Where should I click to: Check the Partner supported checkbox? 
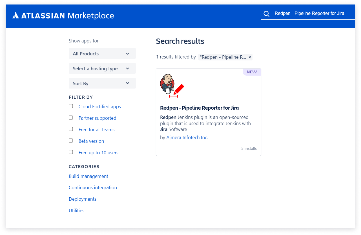[71, 117]
